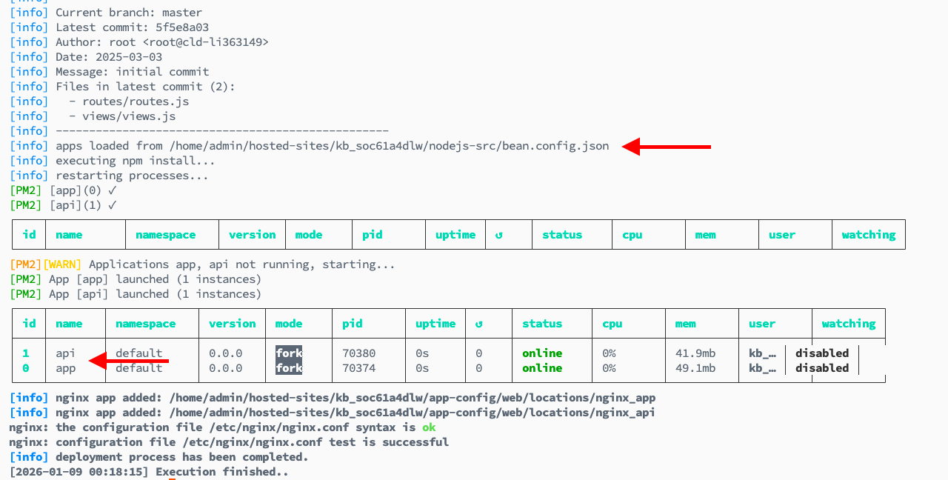This screenshot has width=948, height=480.
Task: Click the nginx_app locations path
Action: pyautogui.click(x=412, y=398)
